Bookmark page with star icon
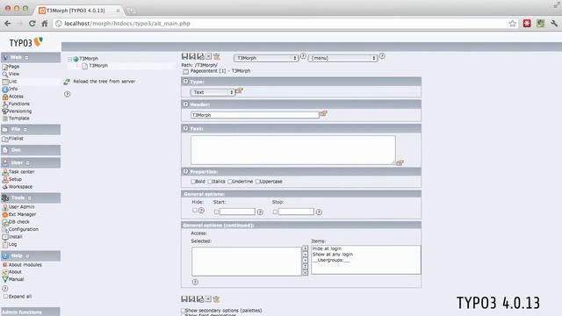 pyautogui.click(x=513, y=24)
